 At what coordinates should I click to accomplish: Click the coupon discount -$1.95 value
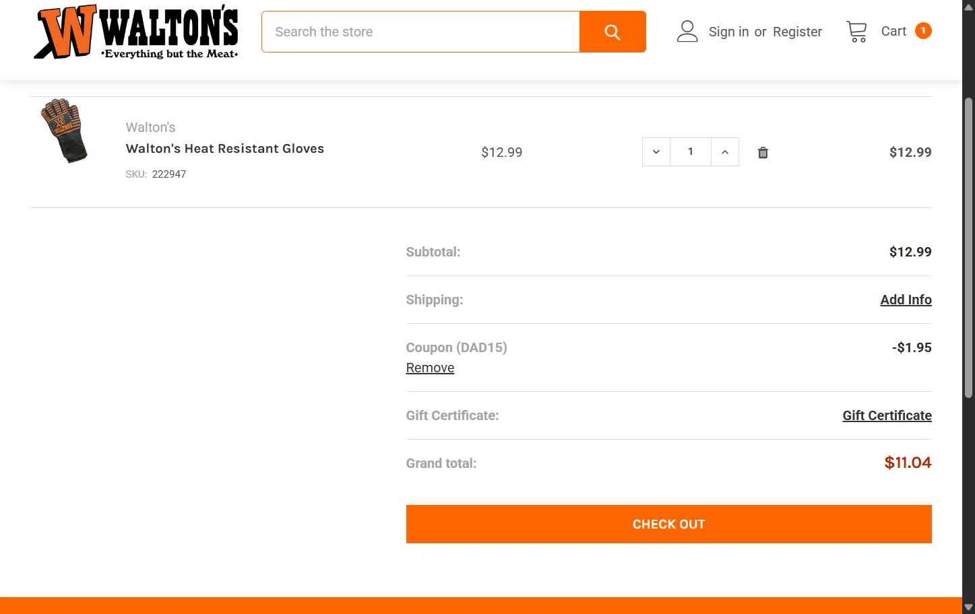click(x=912, y=347)
